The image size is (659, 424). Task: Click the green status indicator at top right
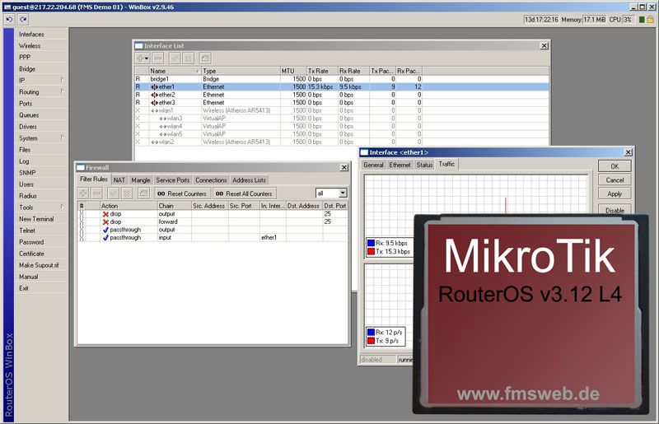click(642, 19)
